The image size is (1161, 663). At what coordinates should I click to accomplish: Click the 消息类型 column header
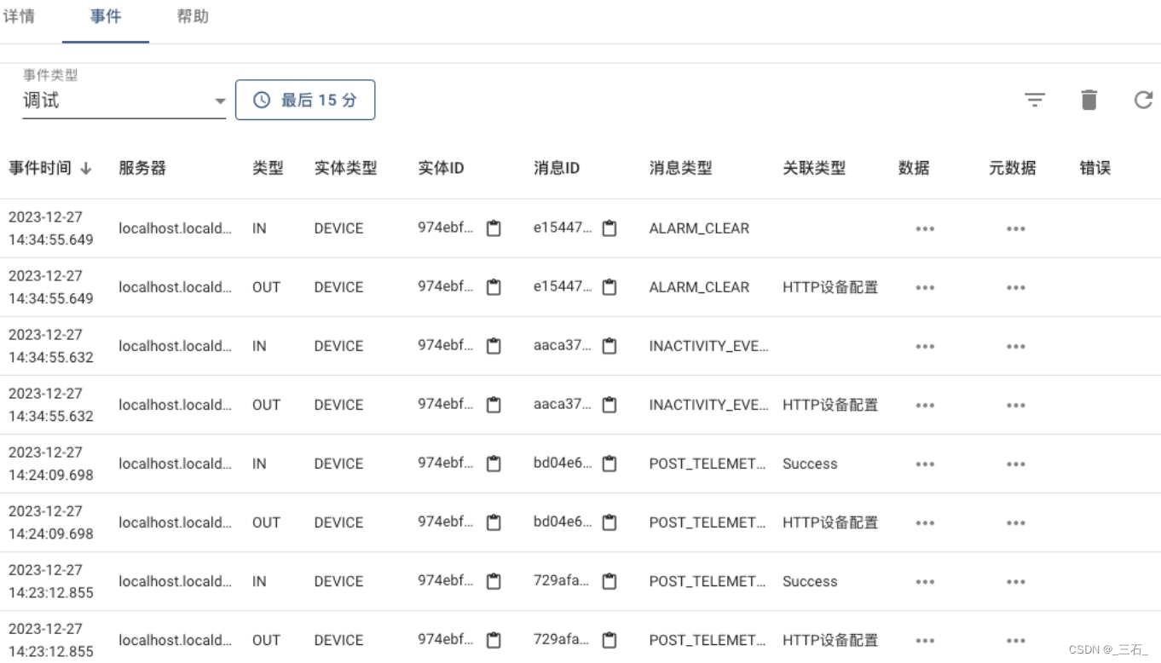680,168
